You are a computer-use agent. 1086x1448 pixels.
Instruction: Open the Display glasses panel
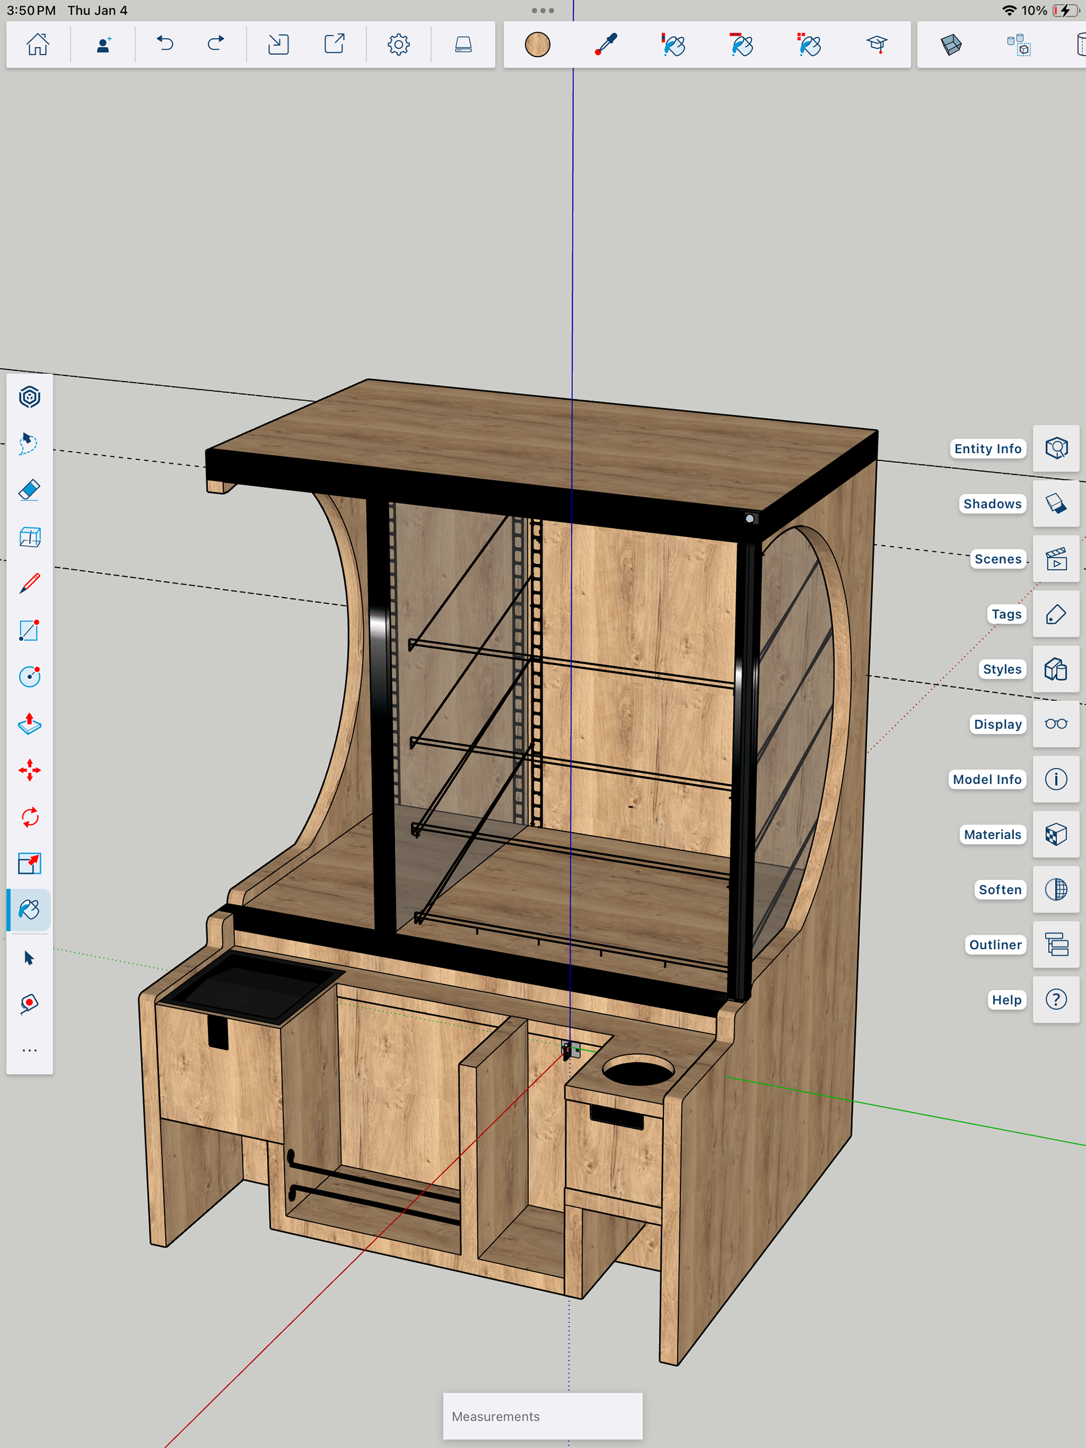tap(1056, 724)
